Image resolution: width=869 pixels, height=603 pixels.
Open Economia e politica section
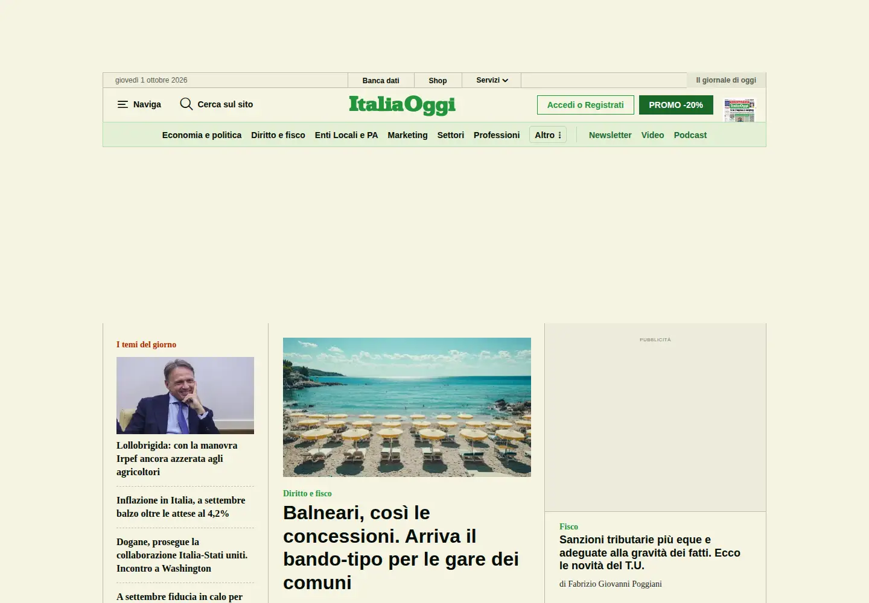point(202,135)
